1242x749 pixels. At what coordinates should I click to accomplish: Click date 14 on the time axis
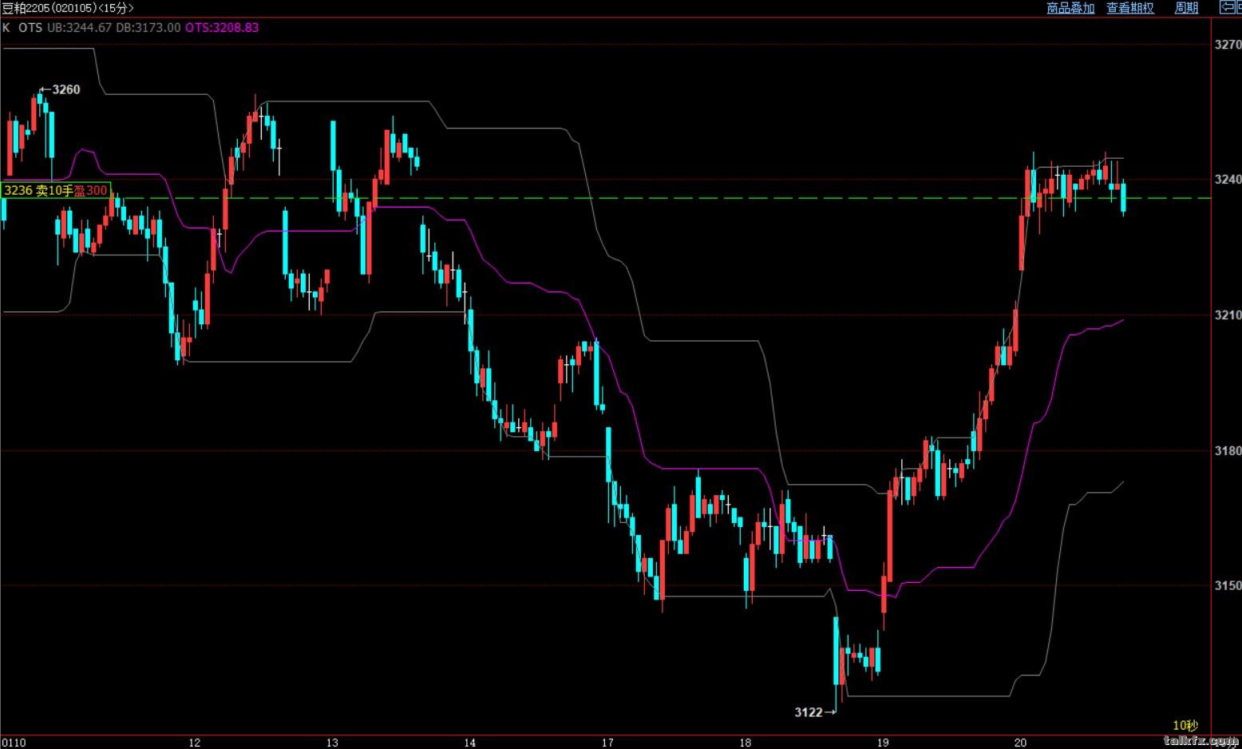pyautogui.click(x=470, y=743)
